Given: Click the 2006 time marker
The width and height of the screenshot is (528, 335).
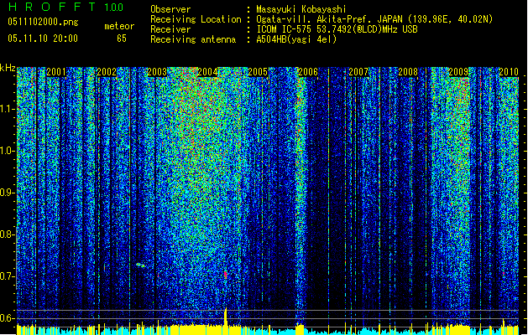Looking at the screenshot, I should [308, 71].
